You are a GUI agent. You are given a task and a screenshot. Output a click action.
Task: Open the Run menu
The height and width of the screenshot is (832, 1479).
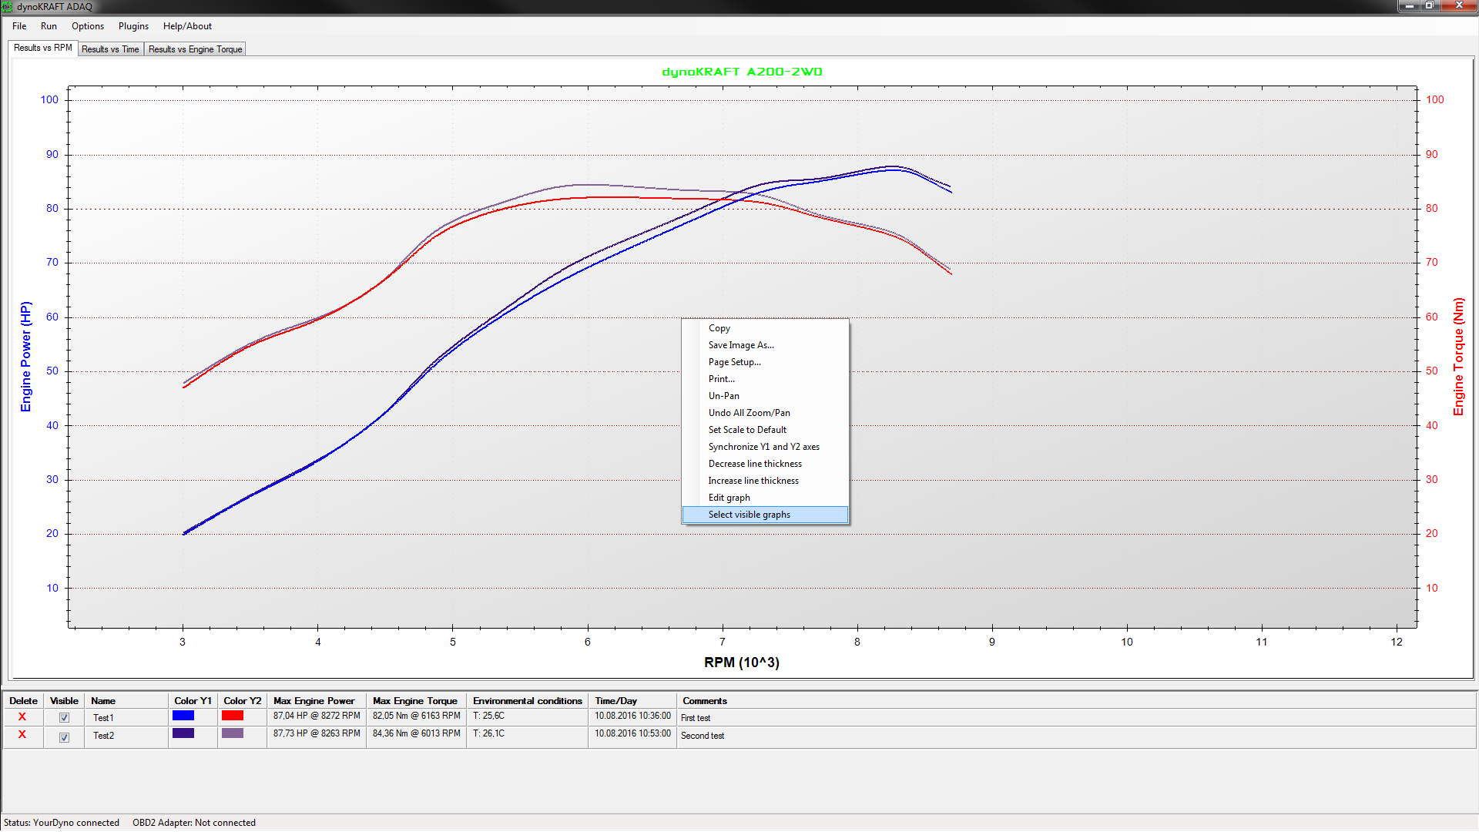click(49, 26)
